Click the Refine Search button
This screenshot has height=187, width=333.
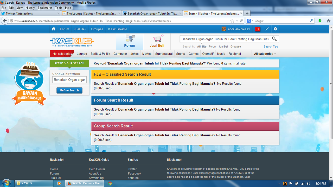[x=69, y=90]
